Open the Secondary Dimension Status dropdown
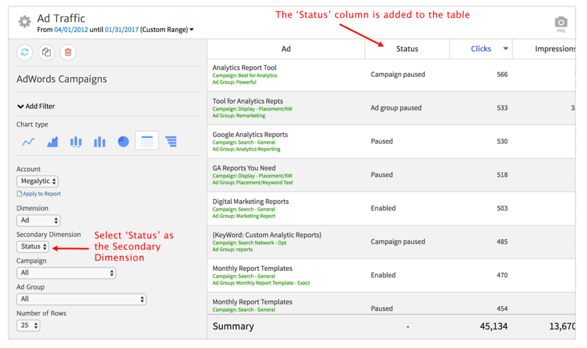 (32, 246)
